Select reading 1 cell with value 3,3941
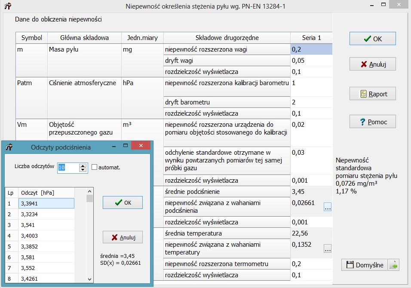This screenshot has height=288, width=411. point(46,203)
